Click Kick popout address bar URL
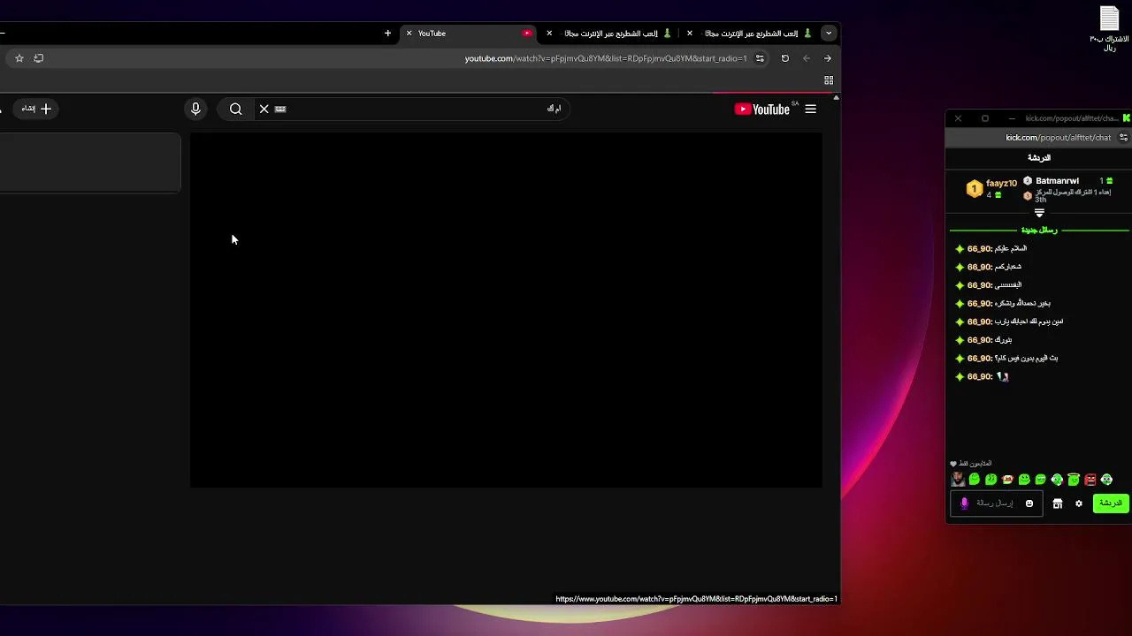The image size is (1132, 636). coord(1058,138)
